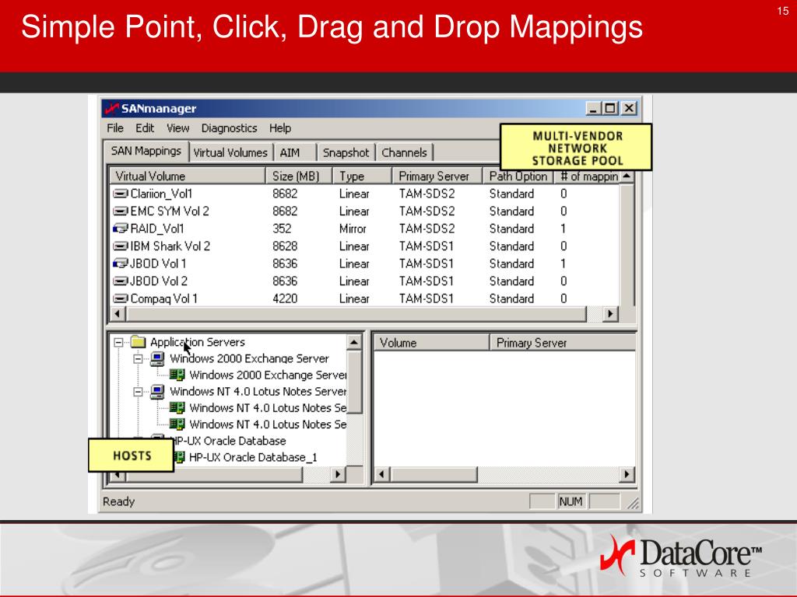Select the JBOD Vol 1 row
The height and width of the screenshot is (597, 797).
click(x=364, y=264)
